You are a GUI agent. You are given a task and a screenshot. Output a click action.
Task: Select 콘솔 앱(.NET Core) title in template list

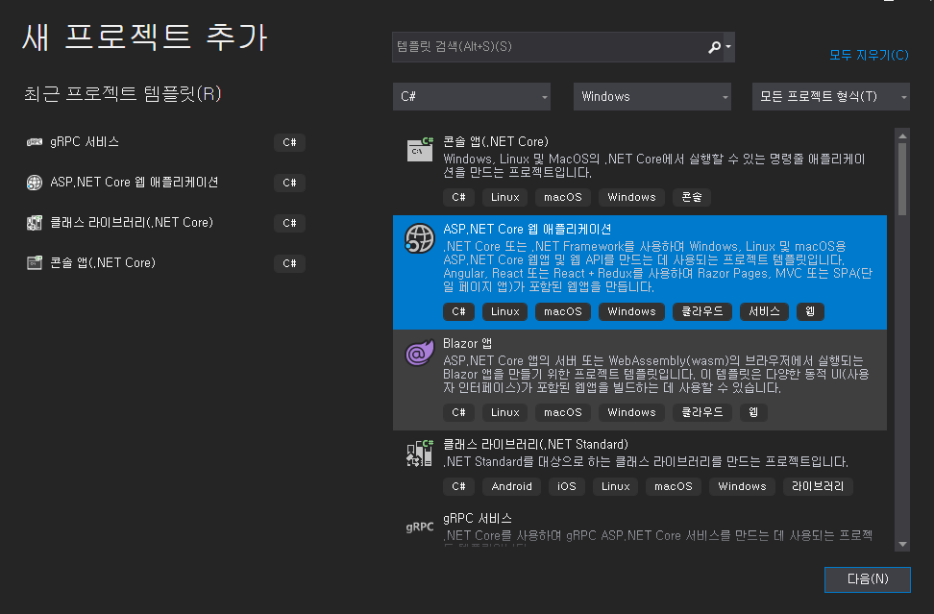[x=496, y=142]
